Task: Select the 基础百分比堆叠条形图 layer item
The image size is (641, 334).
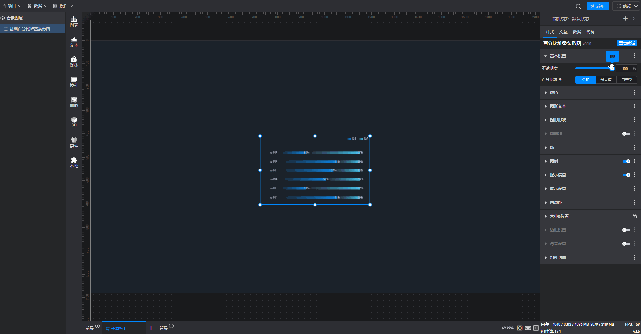Action: [30, 29]
